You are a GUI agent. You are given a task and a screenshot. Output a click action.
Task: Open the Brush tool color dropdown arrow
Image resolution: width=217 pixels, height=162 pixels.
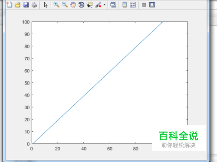105,5
